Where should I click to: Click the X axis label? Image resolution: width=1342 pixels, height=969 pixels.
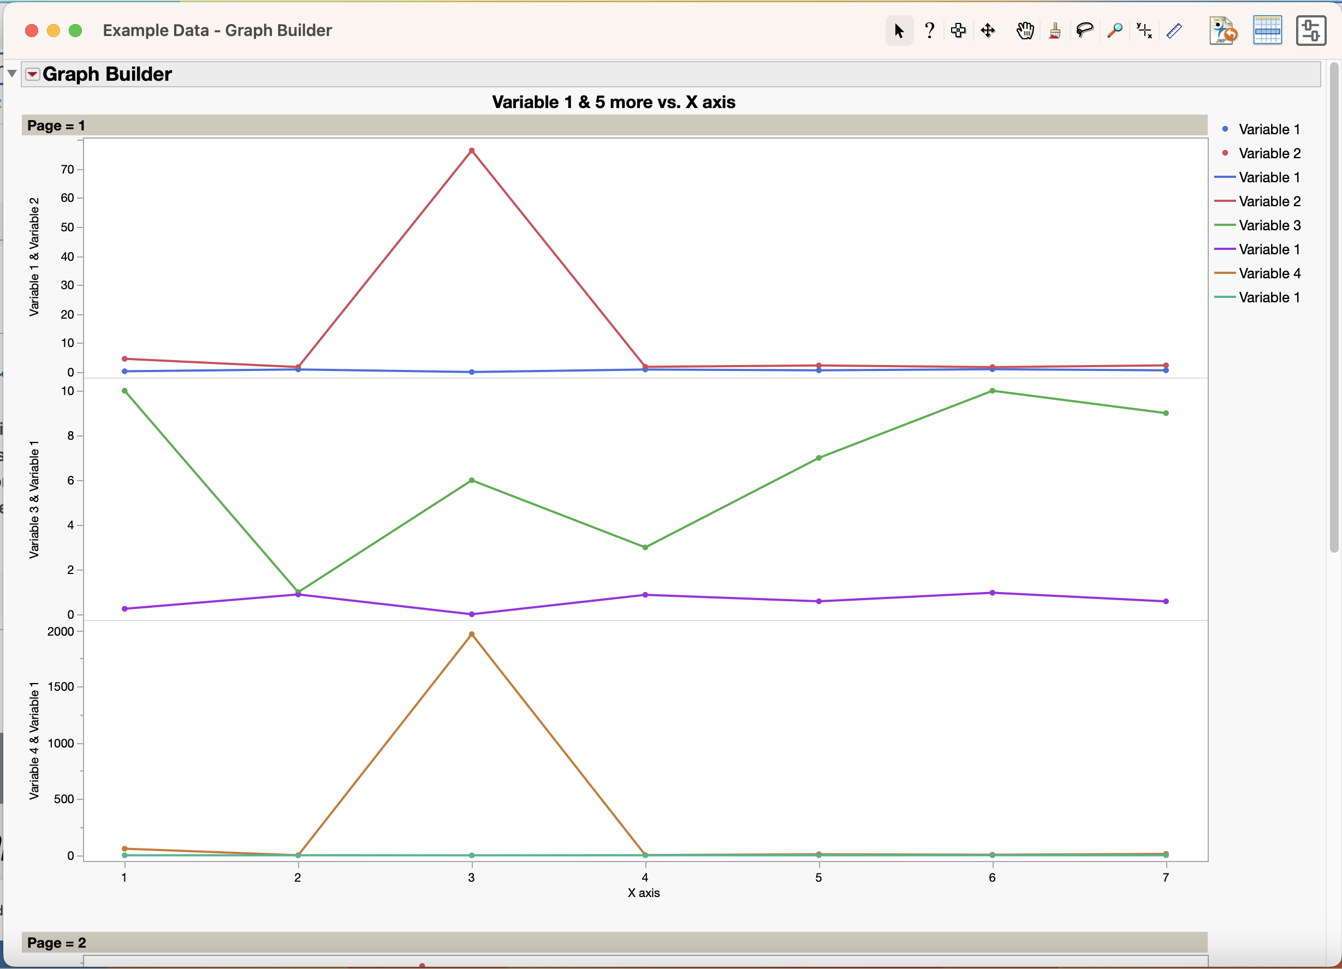coord(643,893)
